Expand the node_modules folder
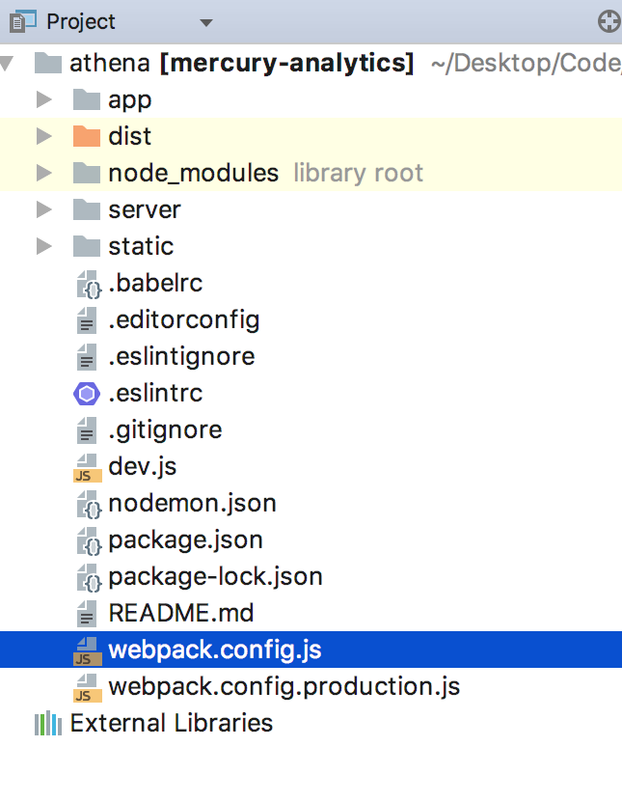Image resolution: width=622 pixels, height=802 pixels. pyautogui.click(x=44, y=173)
